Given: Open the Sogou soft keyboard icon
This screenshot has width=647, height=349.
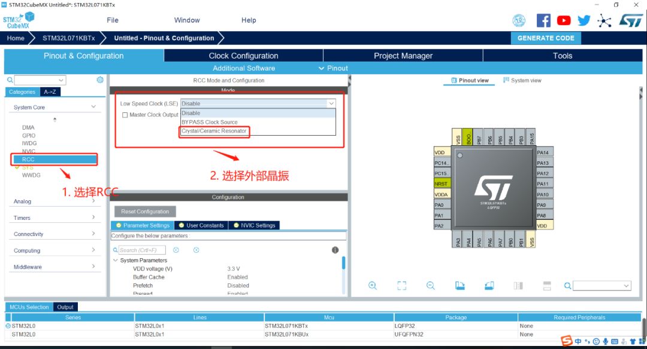Looking at the screenshot, I should (x=615, y=341).
